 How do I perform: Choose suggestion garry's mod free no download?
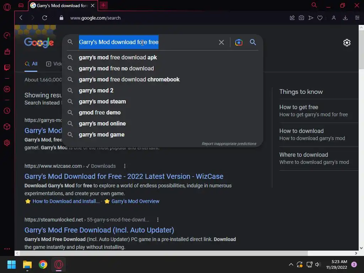(162, 69)
